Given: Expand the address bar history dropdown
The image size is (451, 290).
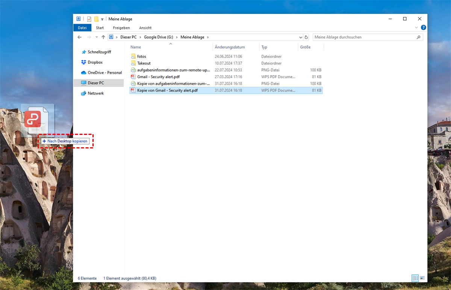Looking at the screenshot, I should 300,37.
